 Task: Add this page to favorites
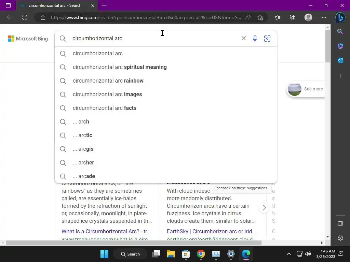[260, 17]
